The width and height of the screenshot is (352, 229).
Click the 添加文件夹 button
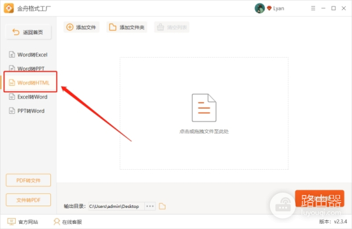(x=127, y=27)
